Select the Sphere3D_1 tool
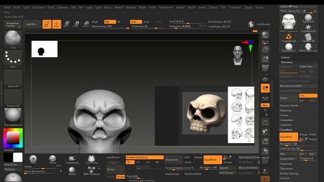 (289, 48)
